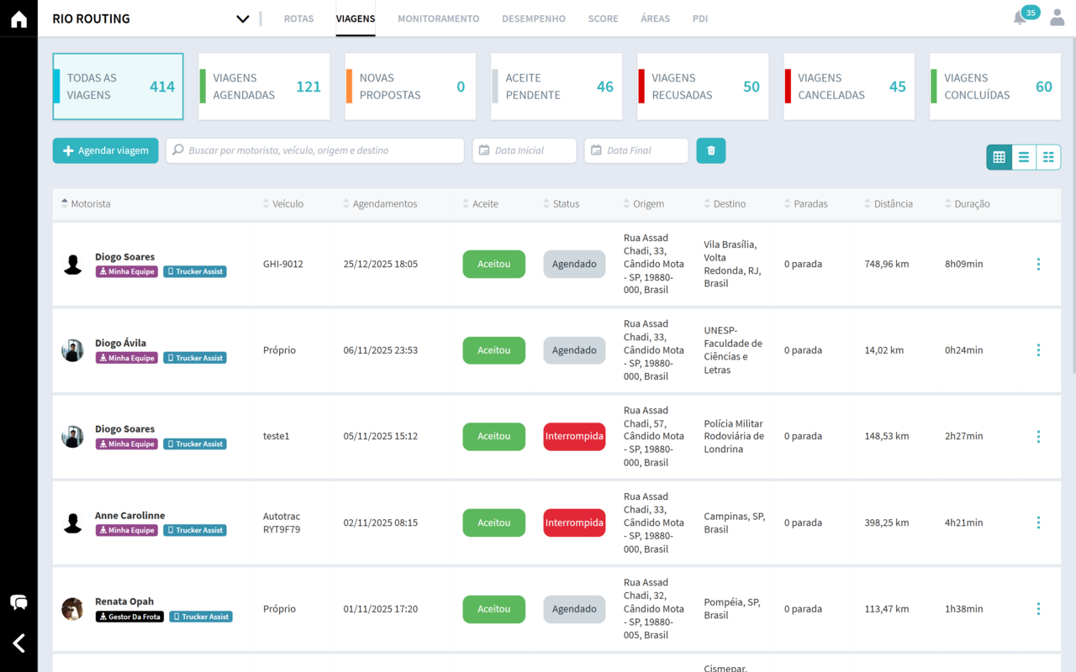Click the home icon in sidebar
This screenshot has height=672, width=1076.
click(x=18, y=19)
